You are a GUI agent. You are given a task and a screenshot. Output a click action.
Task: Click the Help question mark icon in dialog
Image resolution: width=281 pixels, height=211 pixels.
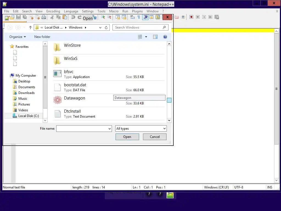(x=165, y=37)
